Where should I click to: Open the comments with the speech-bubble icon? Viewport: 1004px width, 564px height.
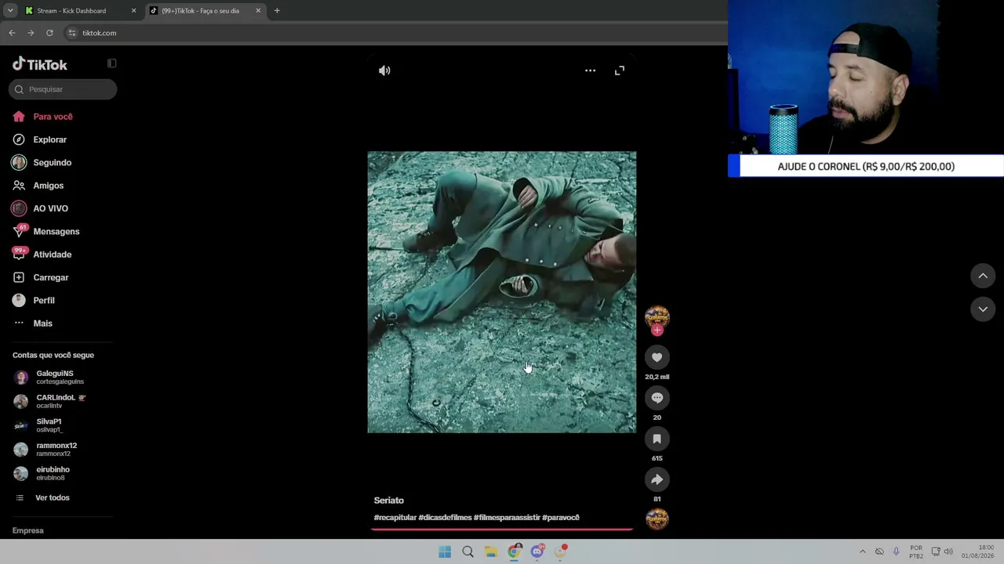[657, 398]
